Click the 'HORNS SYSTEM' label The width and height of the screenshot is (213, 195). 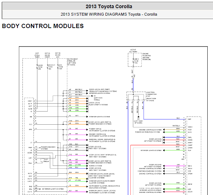click(95, 166)
